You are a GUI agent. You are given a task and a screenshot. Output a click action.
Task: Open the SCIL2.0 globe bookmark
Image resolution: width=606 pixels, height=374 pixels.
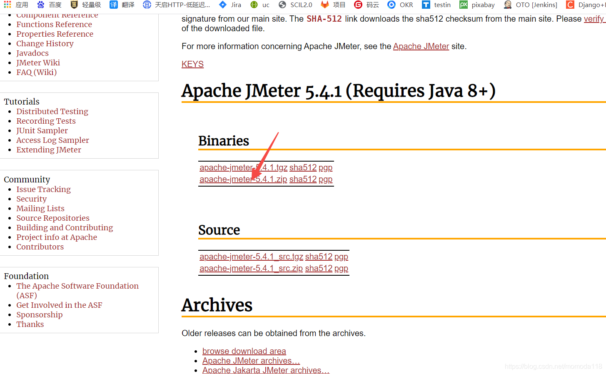click(x=295, y=5)
